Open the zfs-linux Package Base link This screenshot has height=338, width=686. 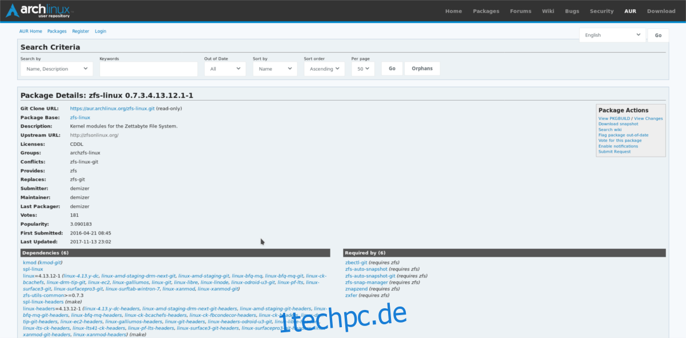tap(80, 117)
